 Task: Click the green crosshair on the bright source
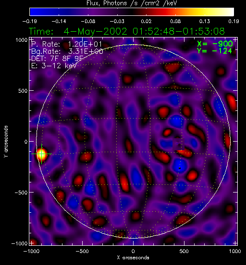point(41,154)
